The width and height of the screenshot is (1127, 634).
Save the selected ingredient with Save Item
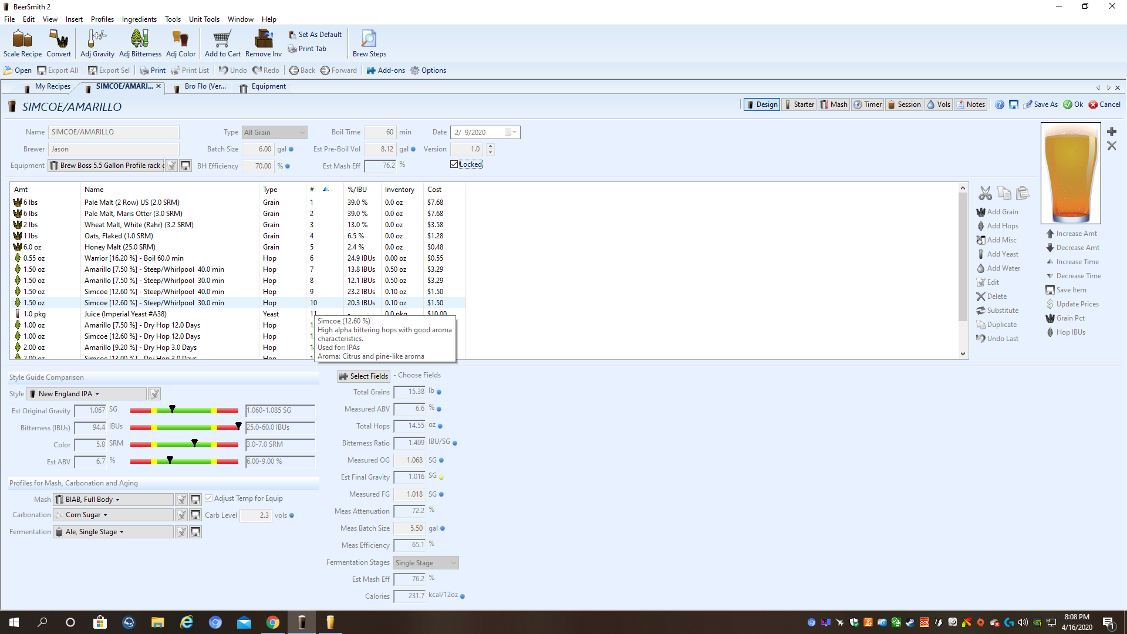pos(1066,290)
